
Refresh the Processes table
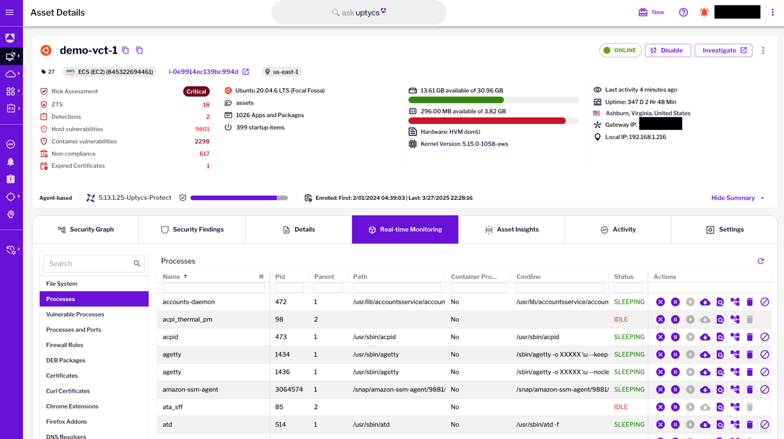point(760,261)
